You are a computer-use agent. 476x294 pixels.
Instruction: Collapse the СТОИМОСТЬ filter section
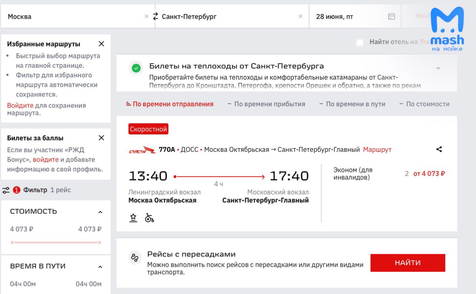pos(100,212)
